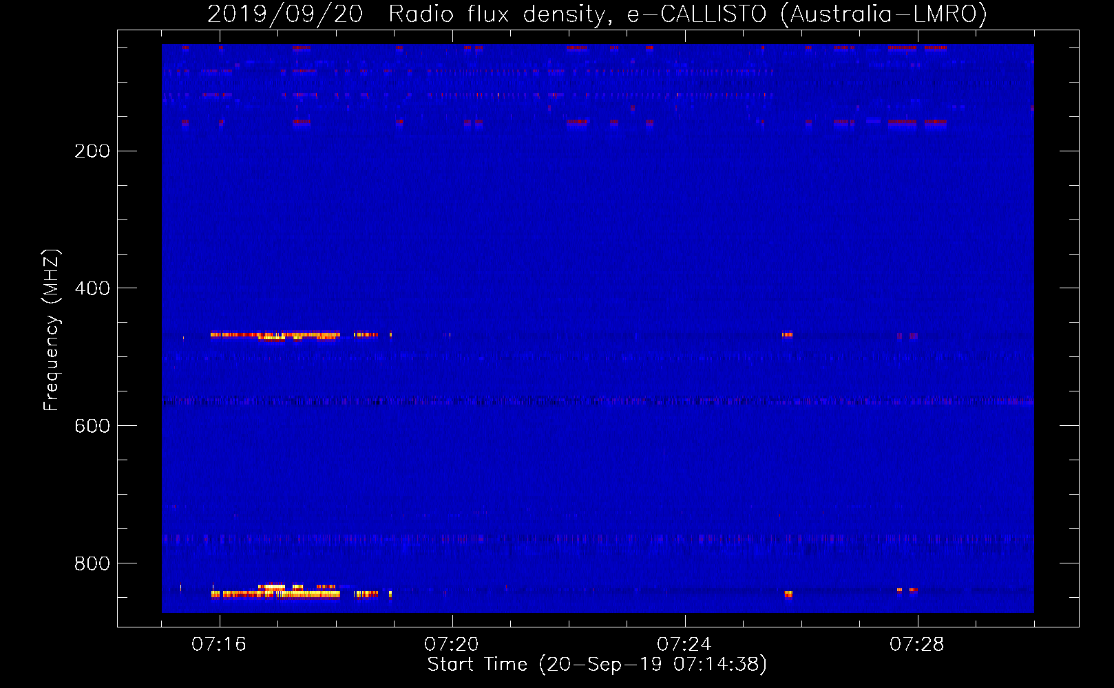Screen dimensions: 1114x688
Task: Click the 800 frequency tick label
Action: pos(92,563)
